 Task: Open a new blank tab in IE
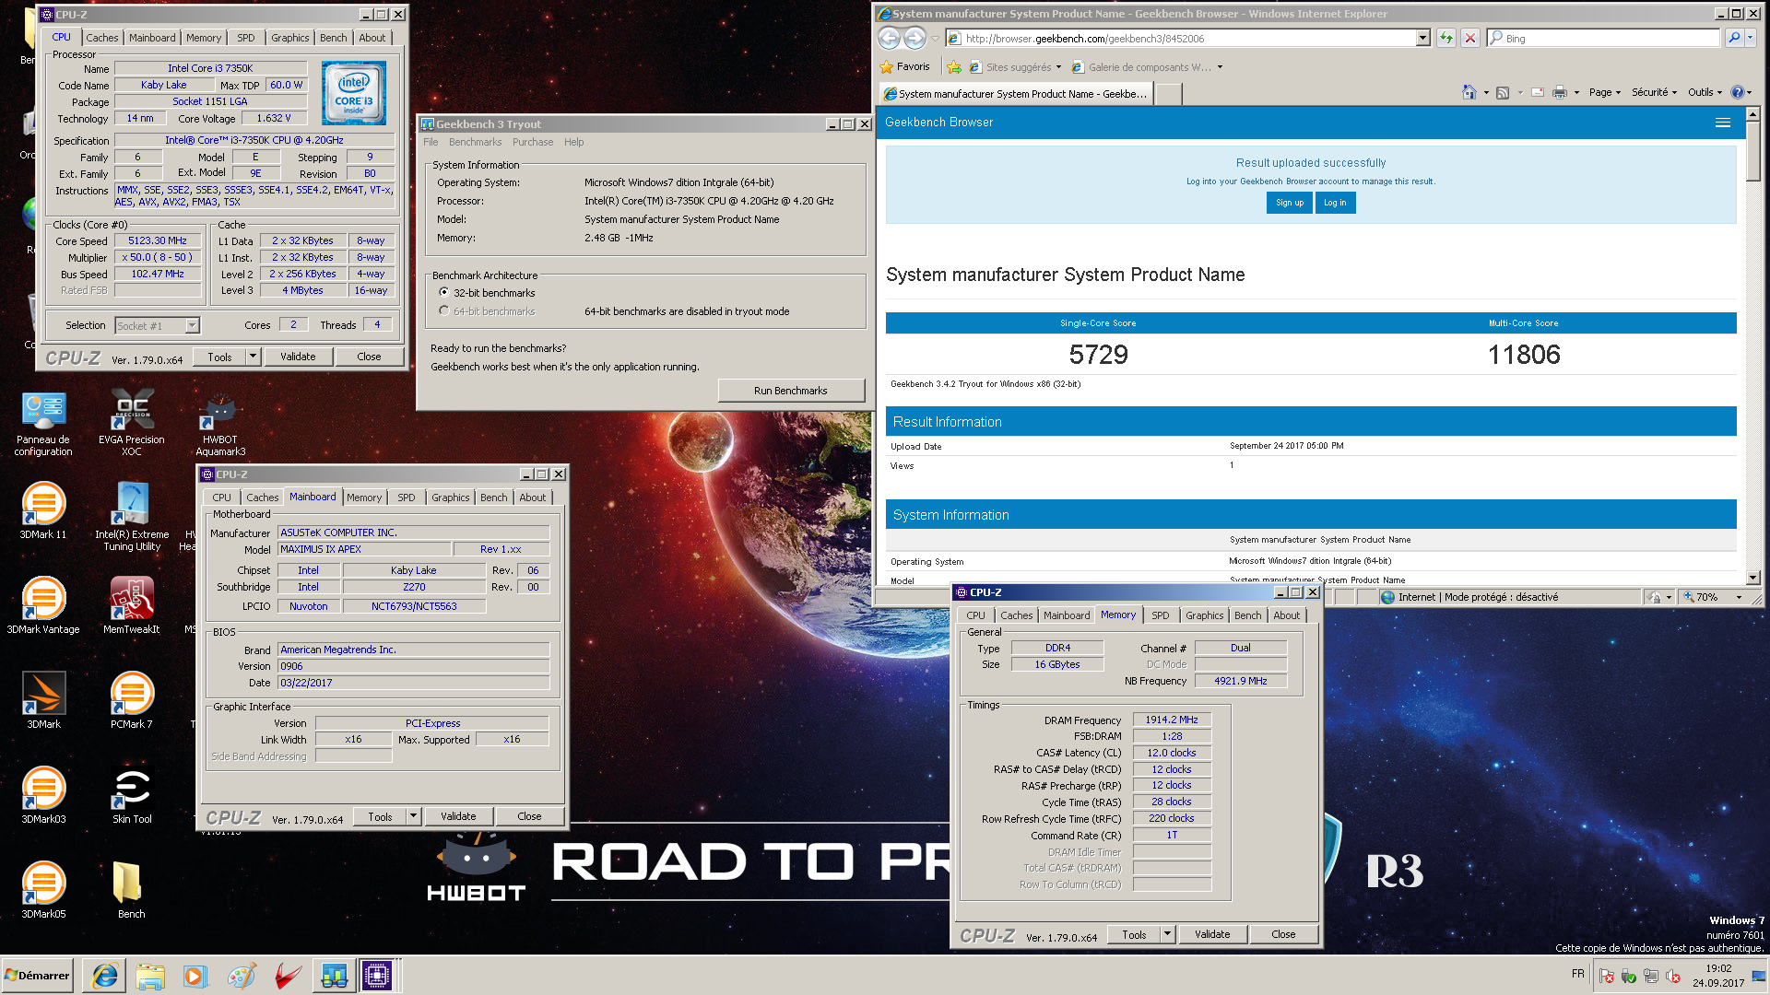click(1168, 93)
